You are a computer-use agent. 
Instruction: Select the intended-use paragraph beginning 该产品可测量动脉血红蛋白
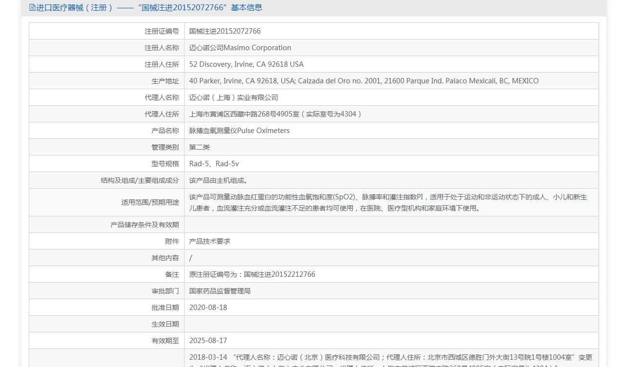pos(388,202)
